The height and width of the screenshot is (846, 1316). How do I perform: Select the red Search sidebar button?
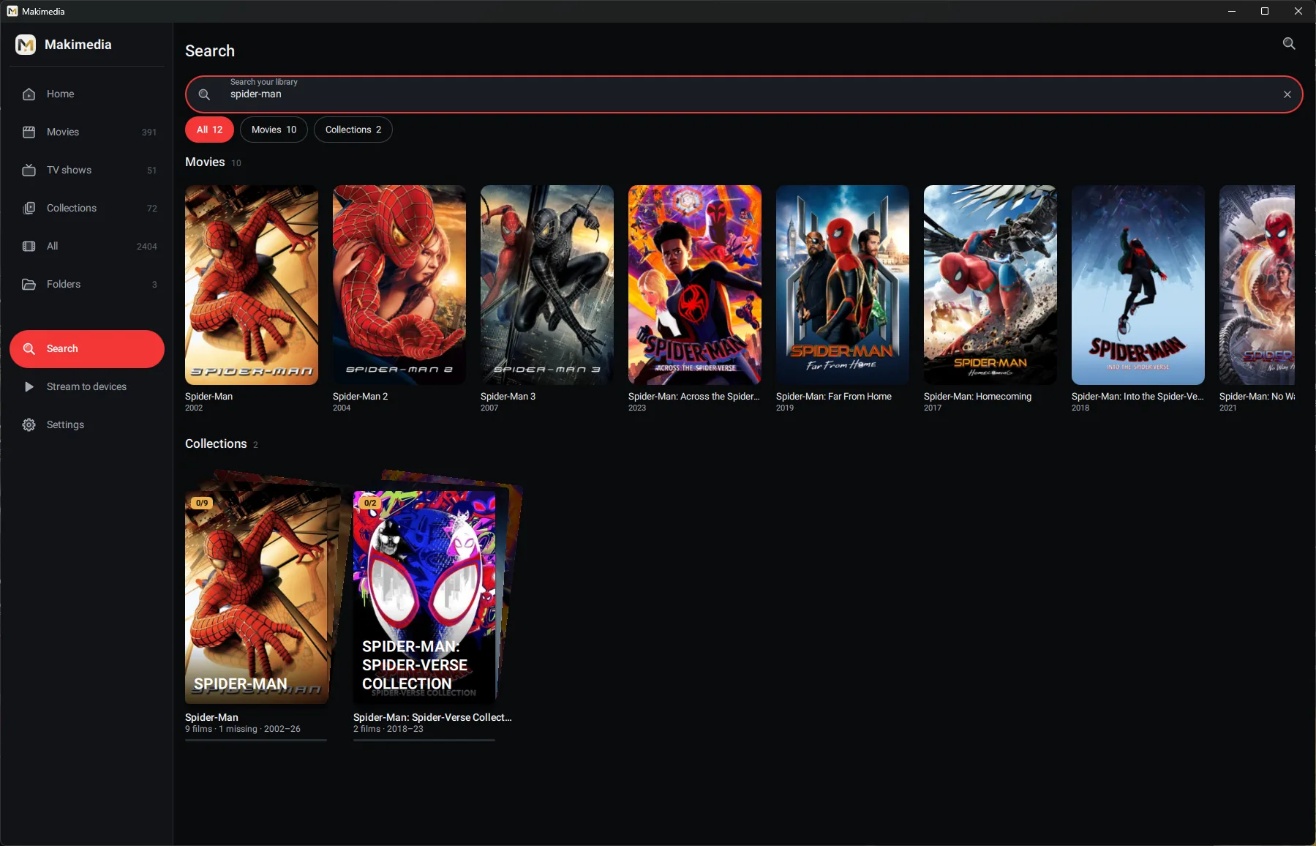87,348
